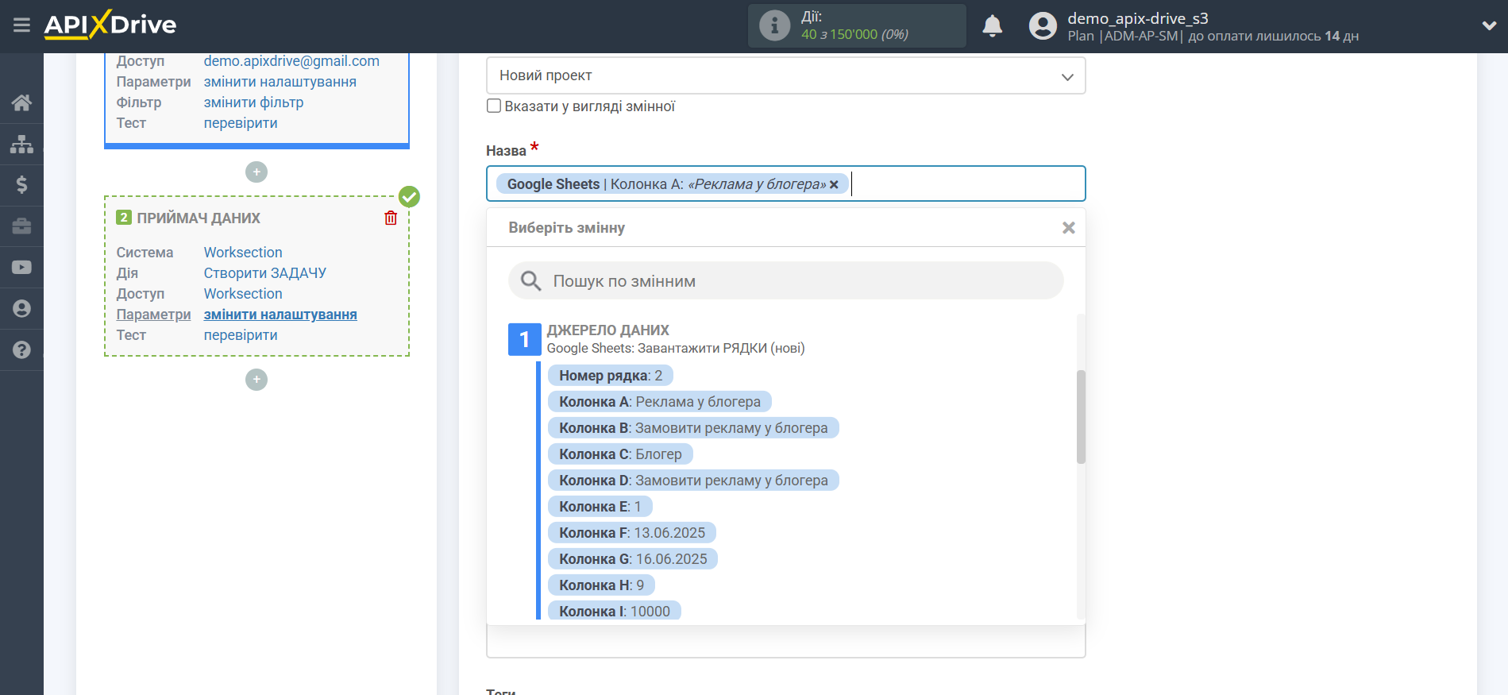Viewport: 1508px width, 695px height.
Task: Click the search magnifier icon
Action: [530, 281]
